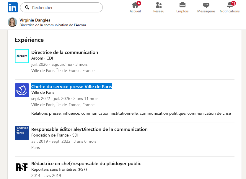Open the Emplois briefcase icon

(182, 5)
